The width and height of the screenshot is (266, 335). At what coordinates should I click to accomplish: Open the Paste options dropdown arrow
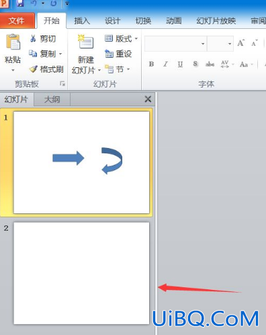click(13, 70)
